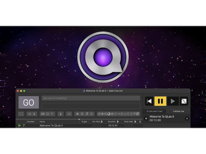Add a MIDI cue from toolbar
206x154 pixels.
[82, 114]
